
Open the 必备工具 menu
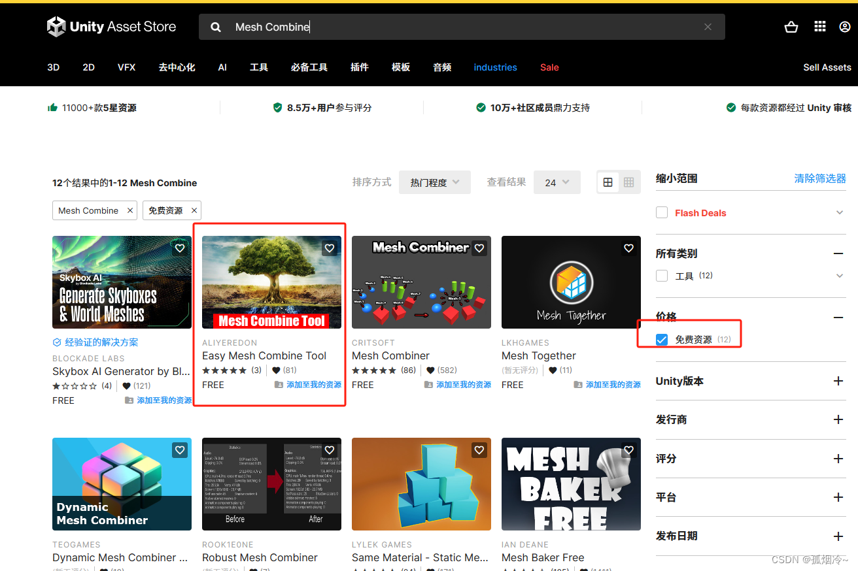pos(309,67)
